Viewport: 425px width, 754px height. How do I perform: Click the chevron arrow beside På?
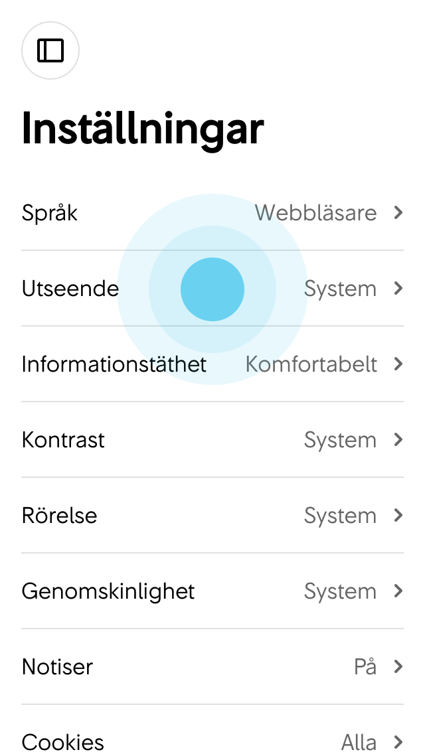398,666
